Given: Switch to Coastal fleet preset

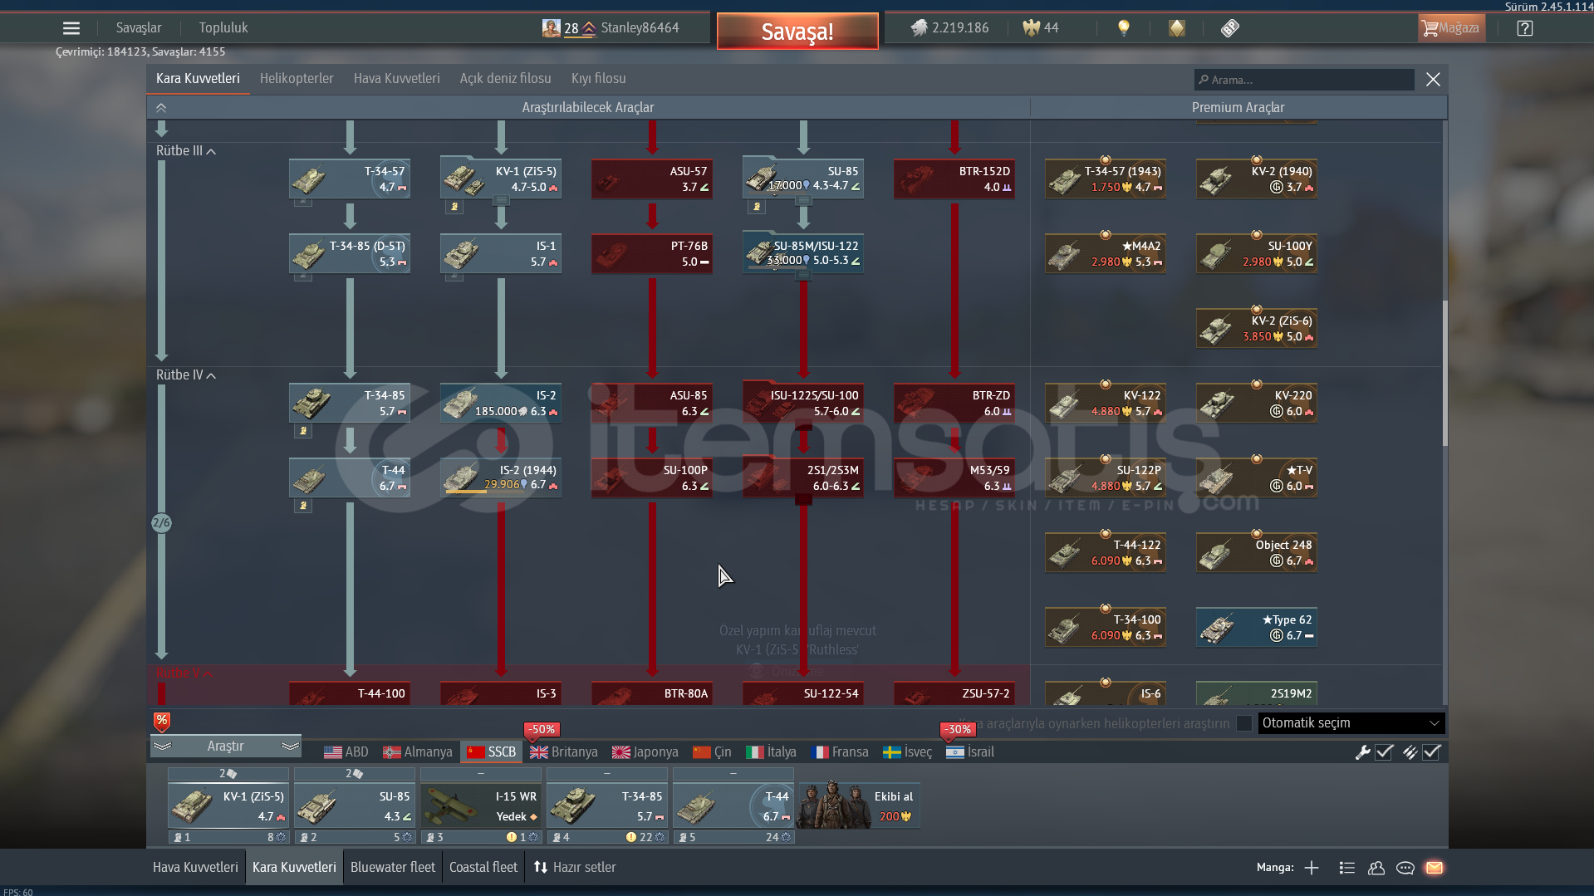Looking at the screenshot, I should click(483, 868).
